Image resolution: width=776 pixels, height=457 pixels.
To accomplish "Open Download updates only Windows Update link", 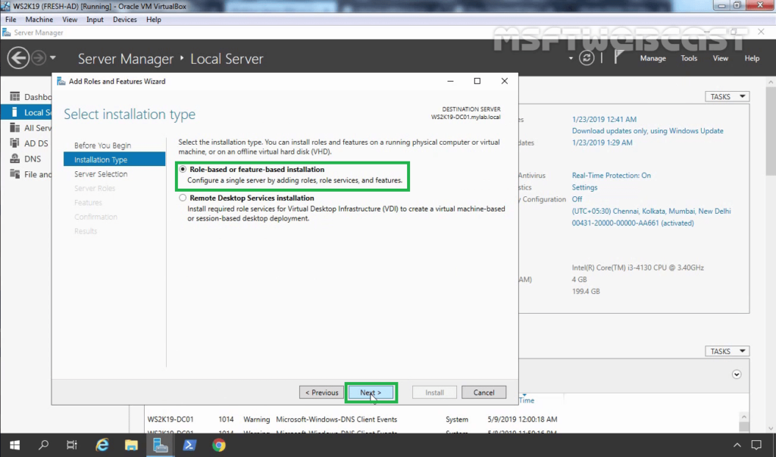I will point(647,130).
